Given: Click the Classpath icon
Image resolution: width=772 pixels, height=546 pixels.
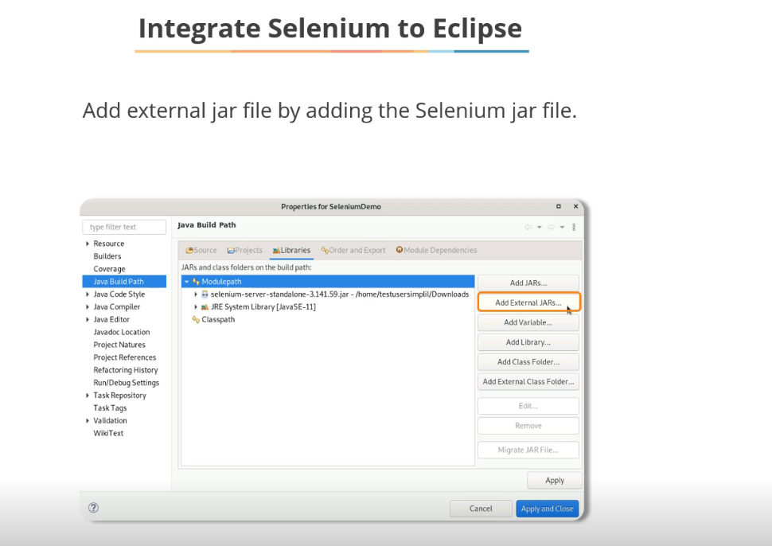Looking at the screenshot, I should click(x=196, y=319).
